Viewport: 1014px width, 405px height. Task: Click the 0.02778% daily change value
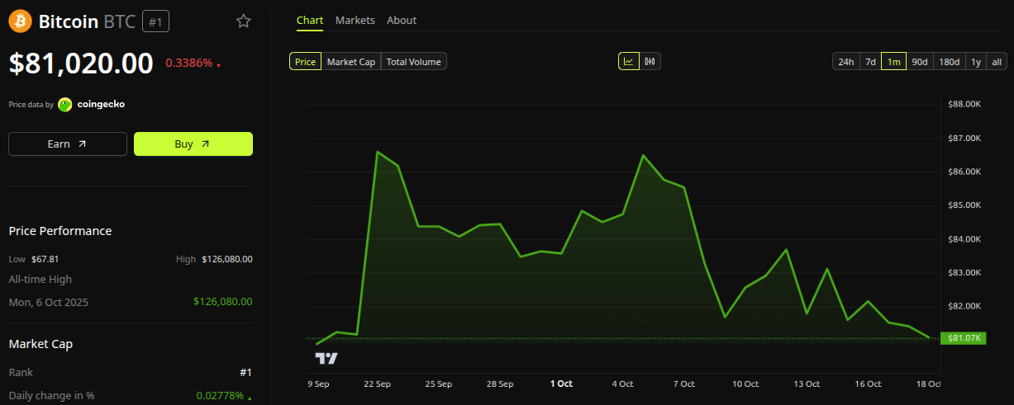point(220,396)
